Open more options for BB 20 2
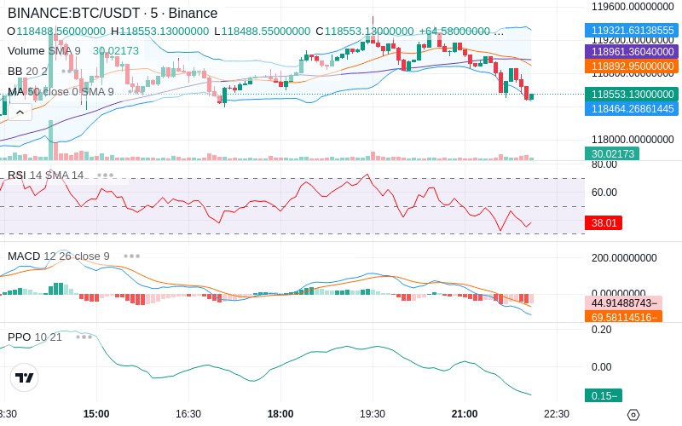Screen dimensions: 682x426 click(x=69, y=71)
